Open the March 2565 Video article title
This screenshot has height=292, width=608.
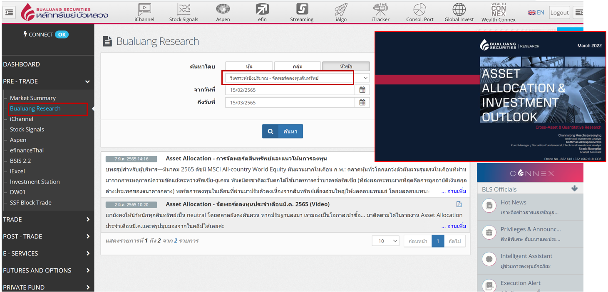click(x=248, y=204)
